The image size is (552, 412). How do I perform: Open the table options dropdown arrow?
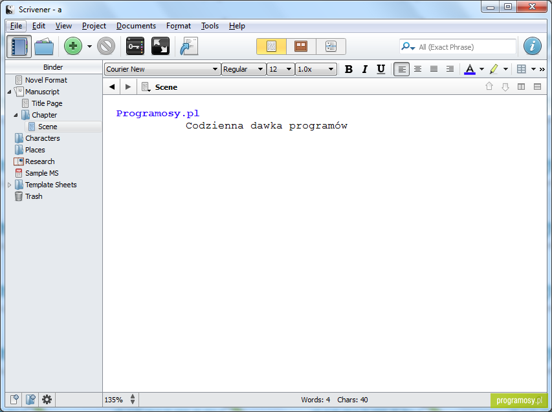pos(533,69)
